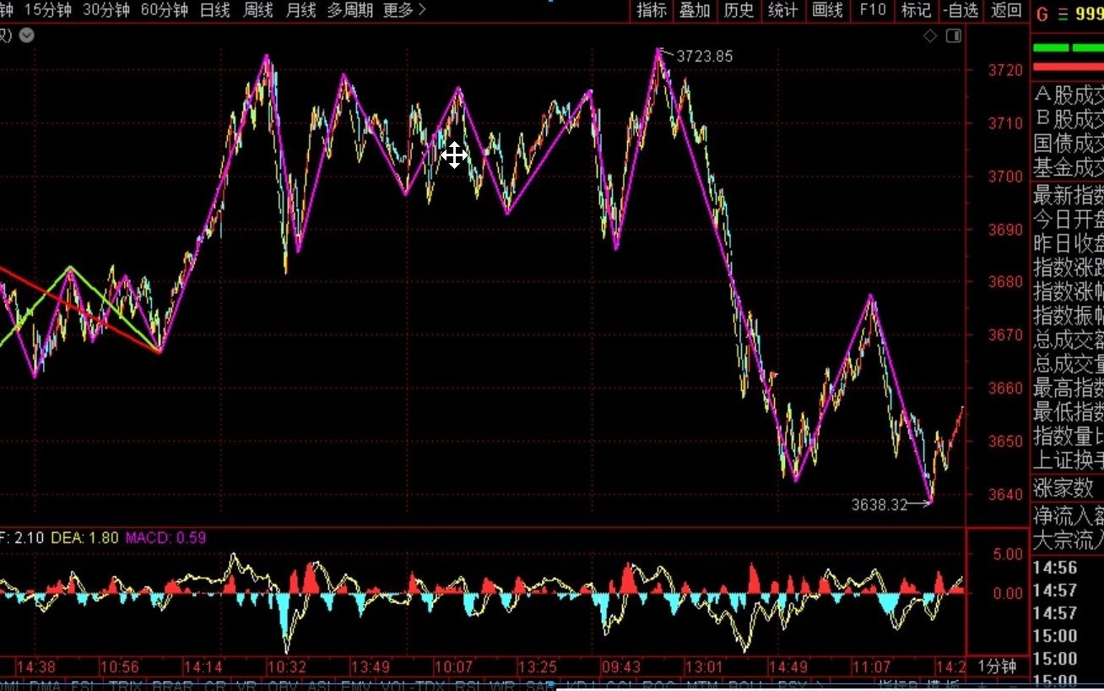Click the 5.00 MACD axis label
The width and height of the screenshot is (1104, 691).
[1008, 555]
